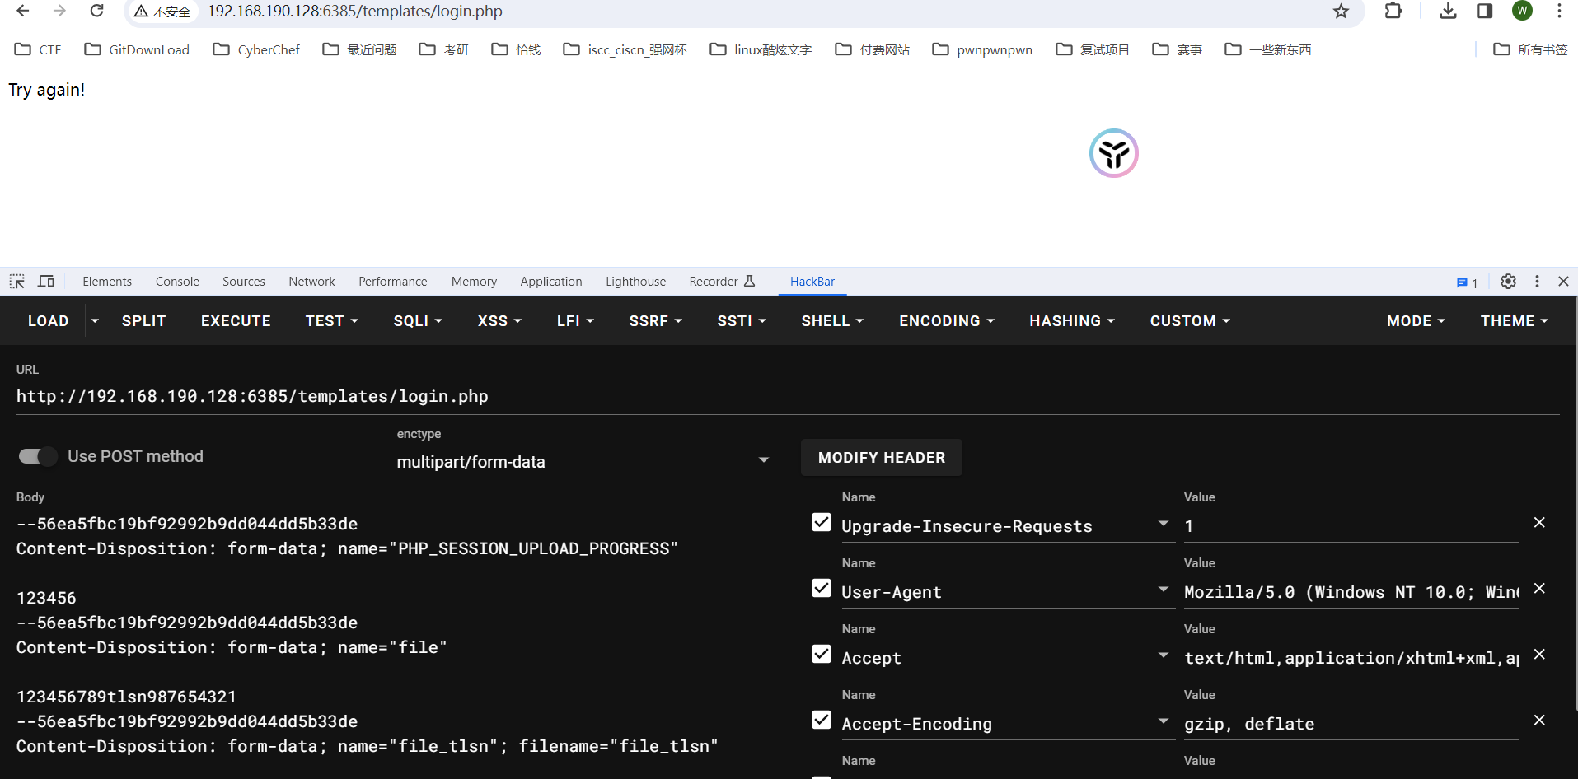Screen dimensions: 1578x779
Task: Switch to the Network tab
Action: (311, 282)
